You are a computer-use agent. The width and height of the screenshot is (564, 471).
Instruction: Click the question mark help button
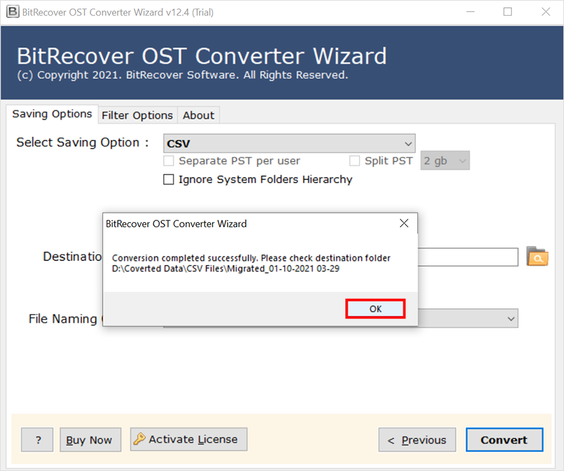37,440
